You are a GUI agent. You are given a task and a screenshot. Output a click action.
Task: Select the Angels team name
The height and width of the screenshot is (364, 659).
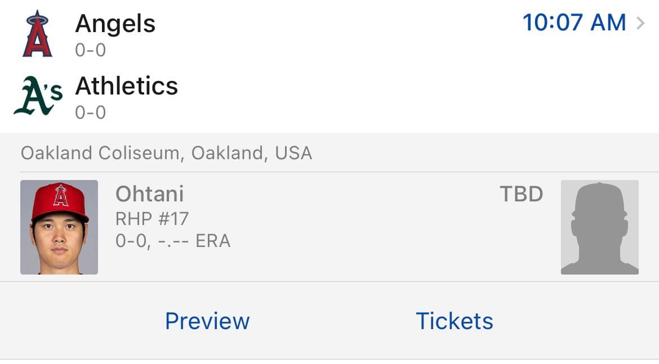[x=115, y=23]
